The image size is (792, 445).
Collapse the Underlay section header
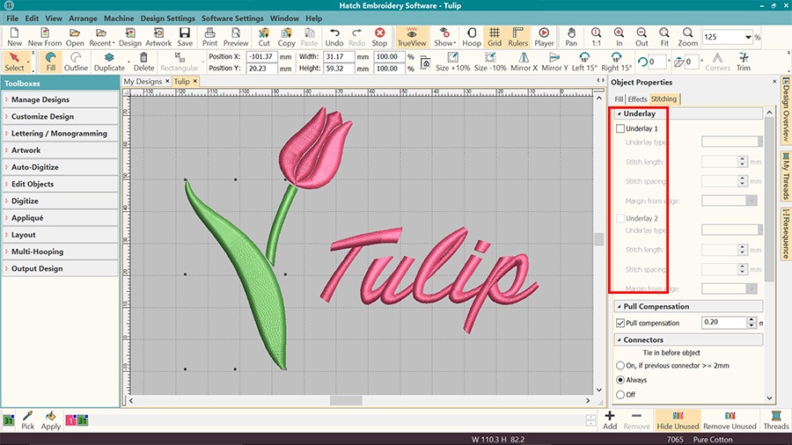pos(640,113)
